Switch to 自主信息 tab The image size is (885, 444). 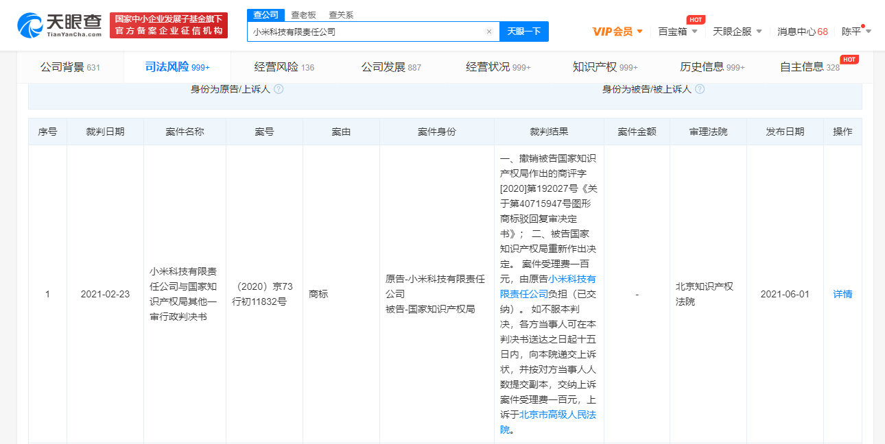(x=810, y=67)
